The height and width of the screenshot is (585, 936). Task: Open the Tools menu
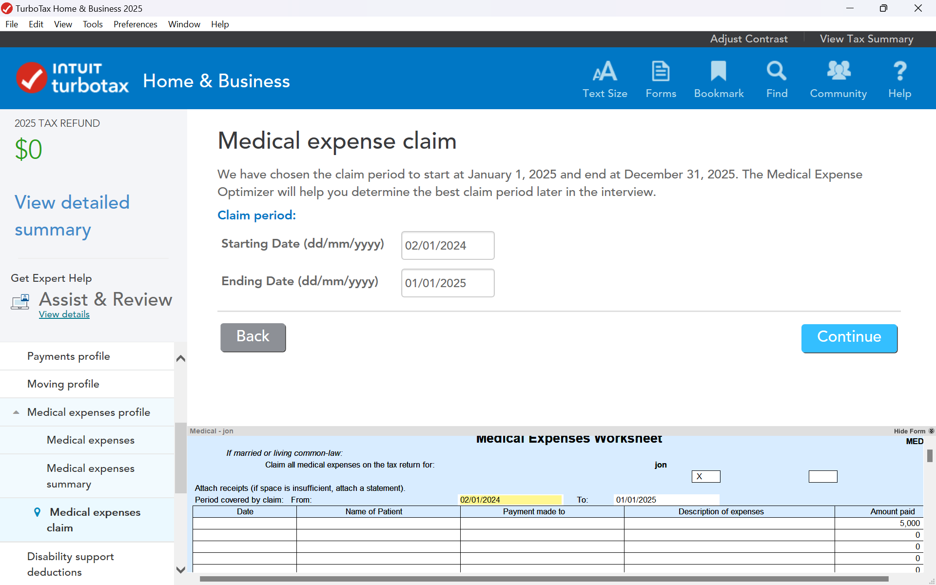click(x=93, y=24)
